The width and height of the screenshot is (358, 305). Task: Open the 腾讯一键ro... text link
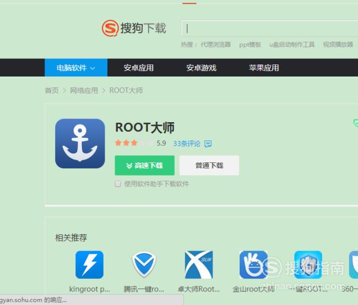click(x=144, y=289)
